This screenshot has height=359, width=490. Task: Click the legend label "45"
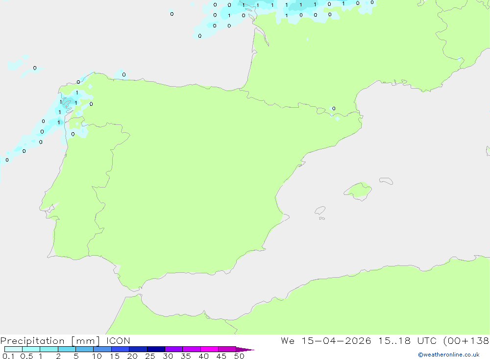[221, 356]
